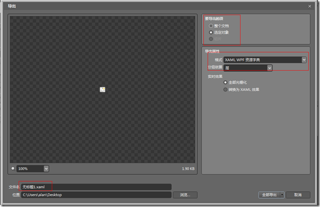Image resolution: width=320 pixels, height=207 pixels.
Task: Open the 格式 XAML WPF 资源字典 dropdown
Action: (x=265, y=60)
